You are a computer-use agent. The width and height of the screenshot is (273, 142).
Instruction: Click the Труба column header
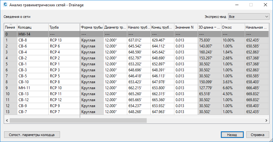(x=64, y=27)
